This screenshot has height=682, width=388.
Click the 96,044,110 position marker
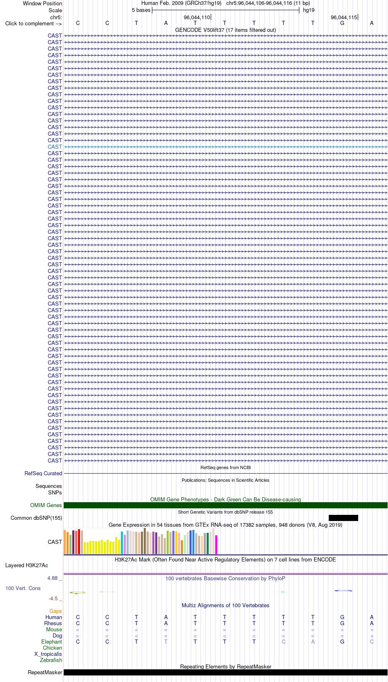coord(197,17)
